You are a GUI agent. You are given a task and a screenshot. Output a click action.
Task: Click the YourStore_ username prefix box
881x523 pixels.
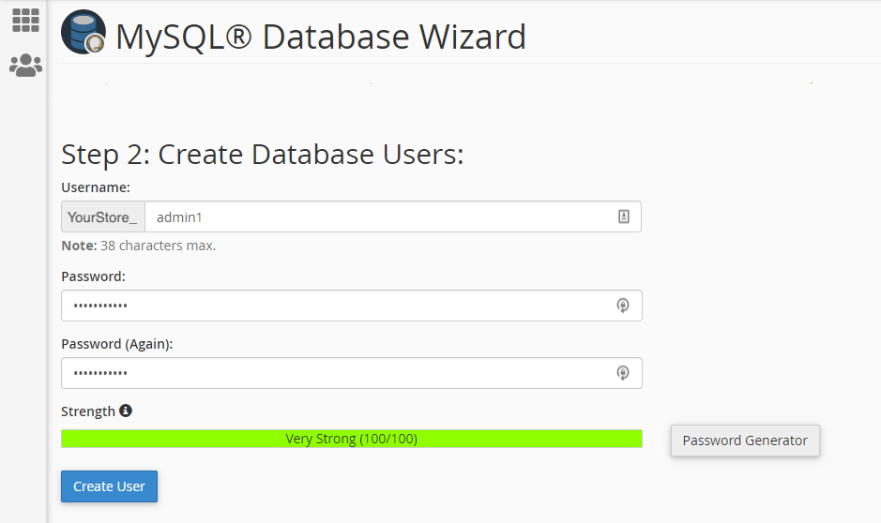[x=103, y=217]
